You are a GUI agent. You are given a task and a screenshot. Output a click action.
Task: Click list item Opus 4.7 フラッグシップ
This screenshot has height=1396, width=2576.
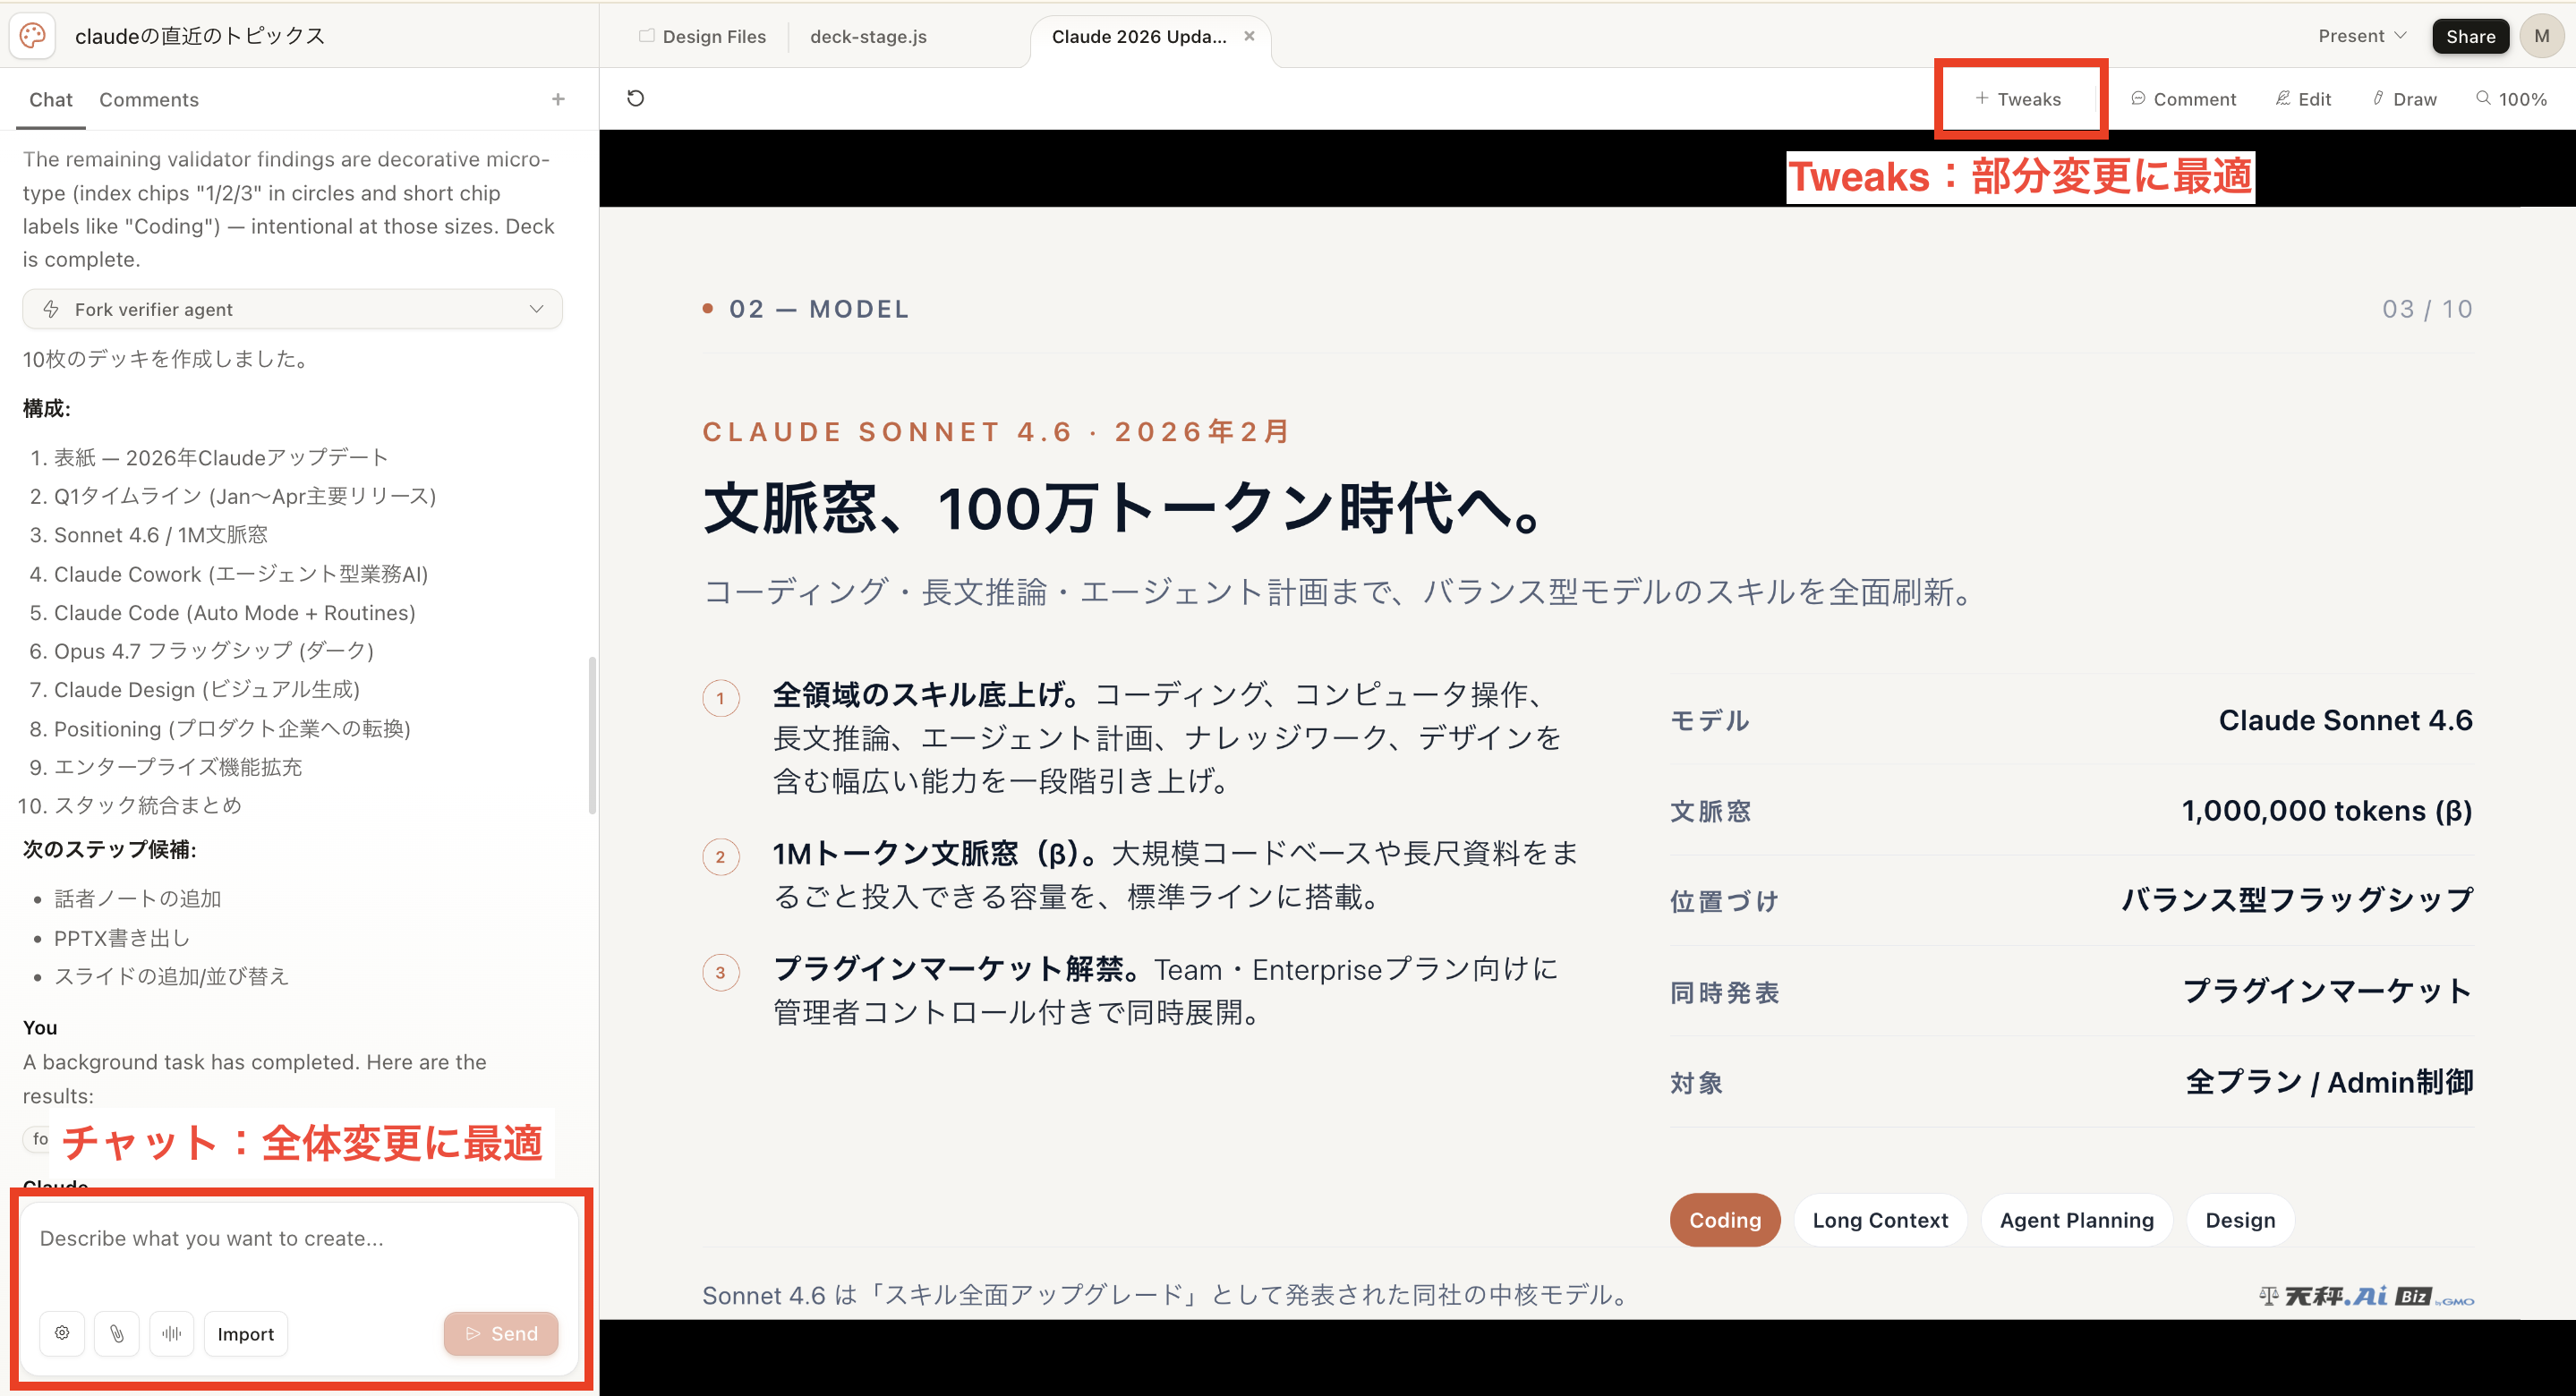click(213, 651)
